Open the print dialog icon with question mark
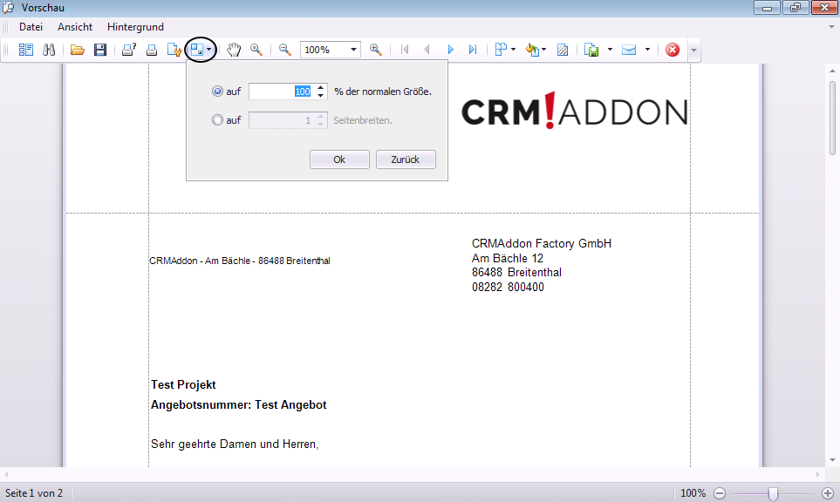This screenshot has width=840, height=502. click(x=128, y=50)
